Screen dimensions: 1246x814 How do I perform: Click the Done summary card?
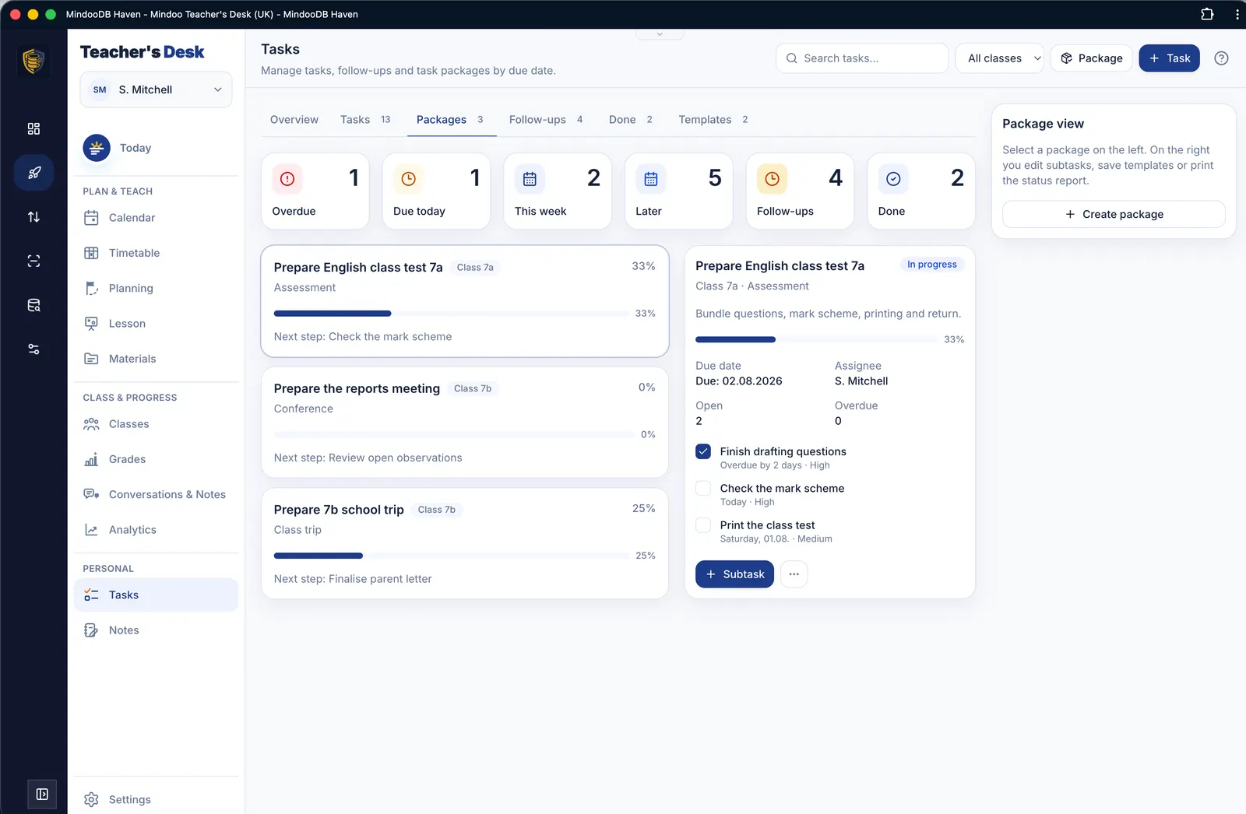pos(921,191)
